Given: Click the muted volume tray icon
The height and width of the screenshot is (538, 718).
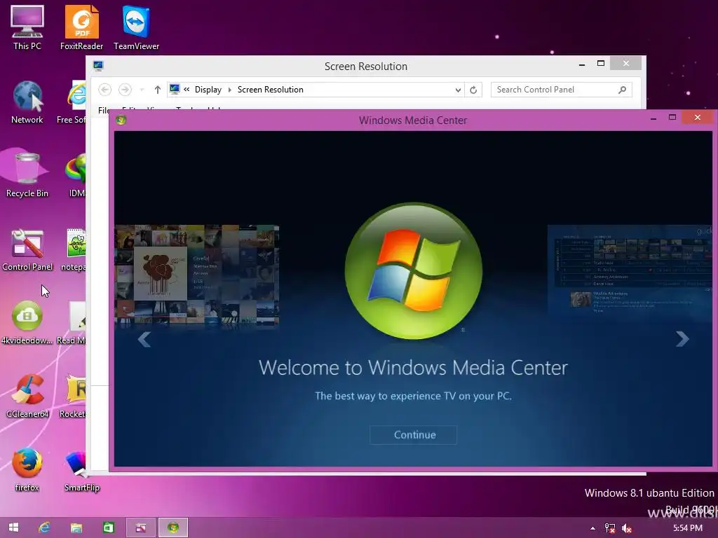Looking at the screenshot, I should coord(627,528).
